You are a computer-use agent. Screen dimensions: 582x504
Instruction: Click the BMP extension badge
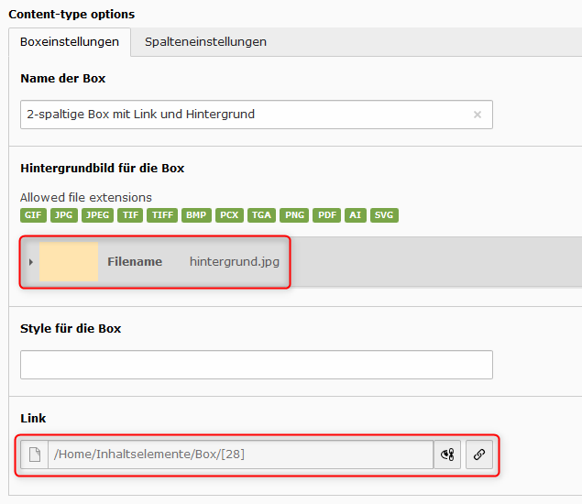[x=196, y=215]
